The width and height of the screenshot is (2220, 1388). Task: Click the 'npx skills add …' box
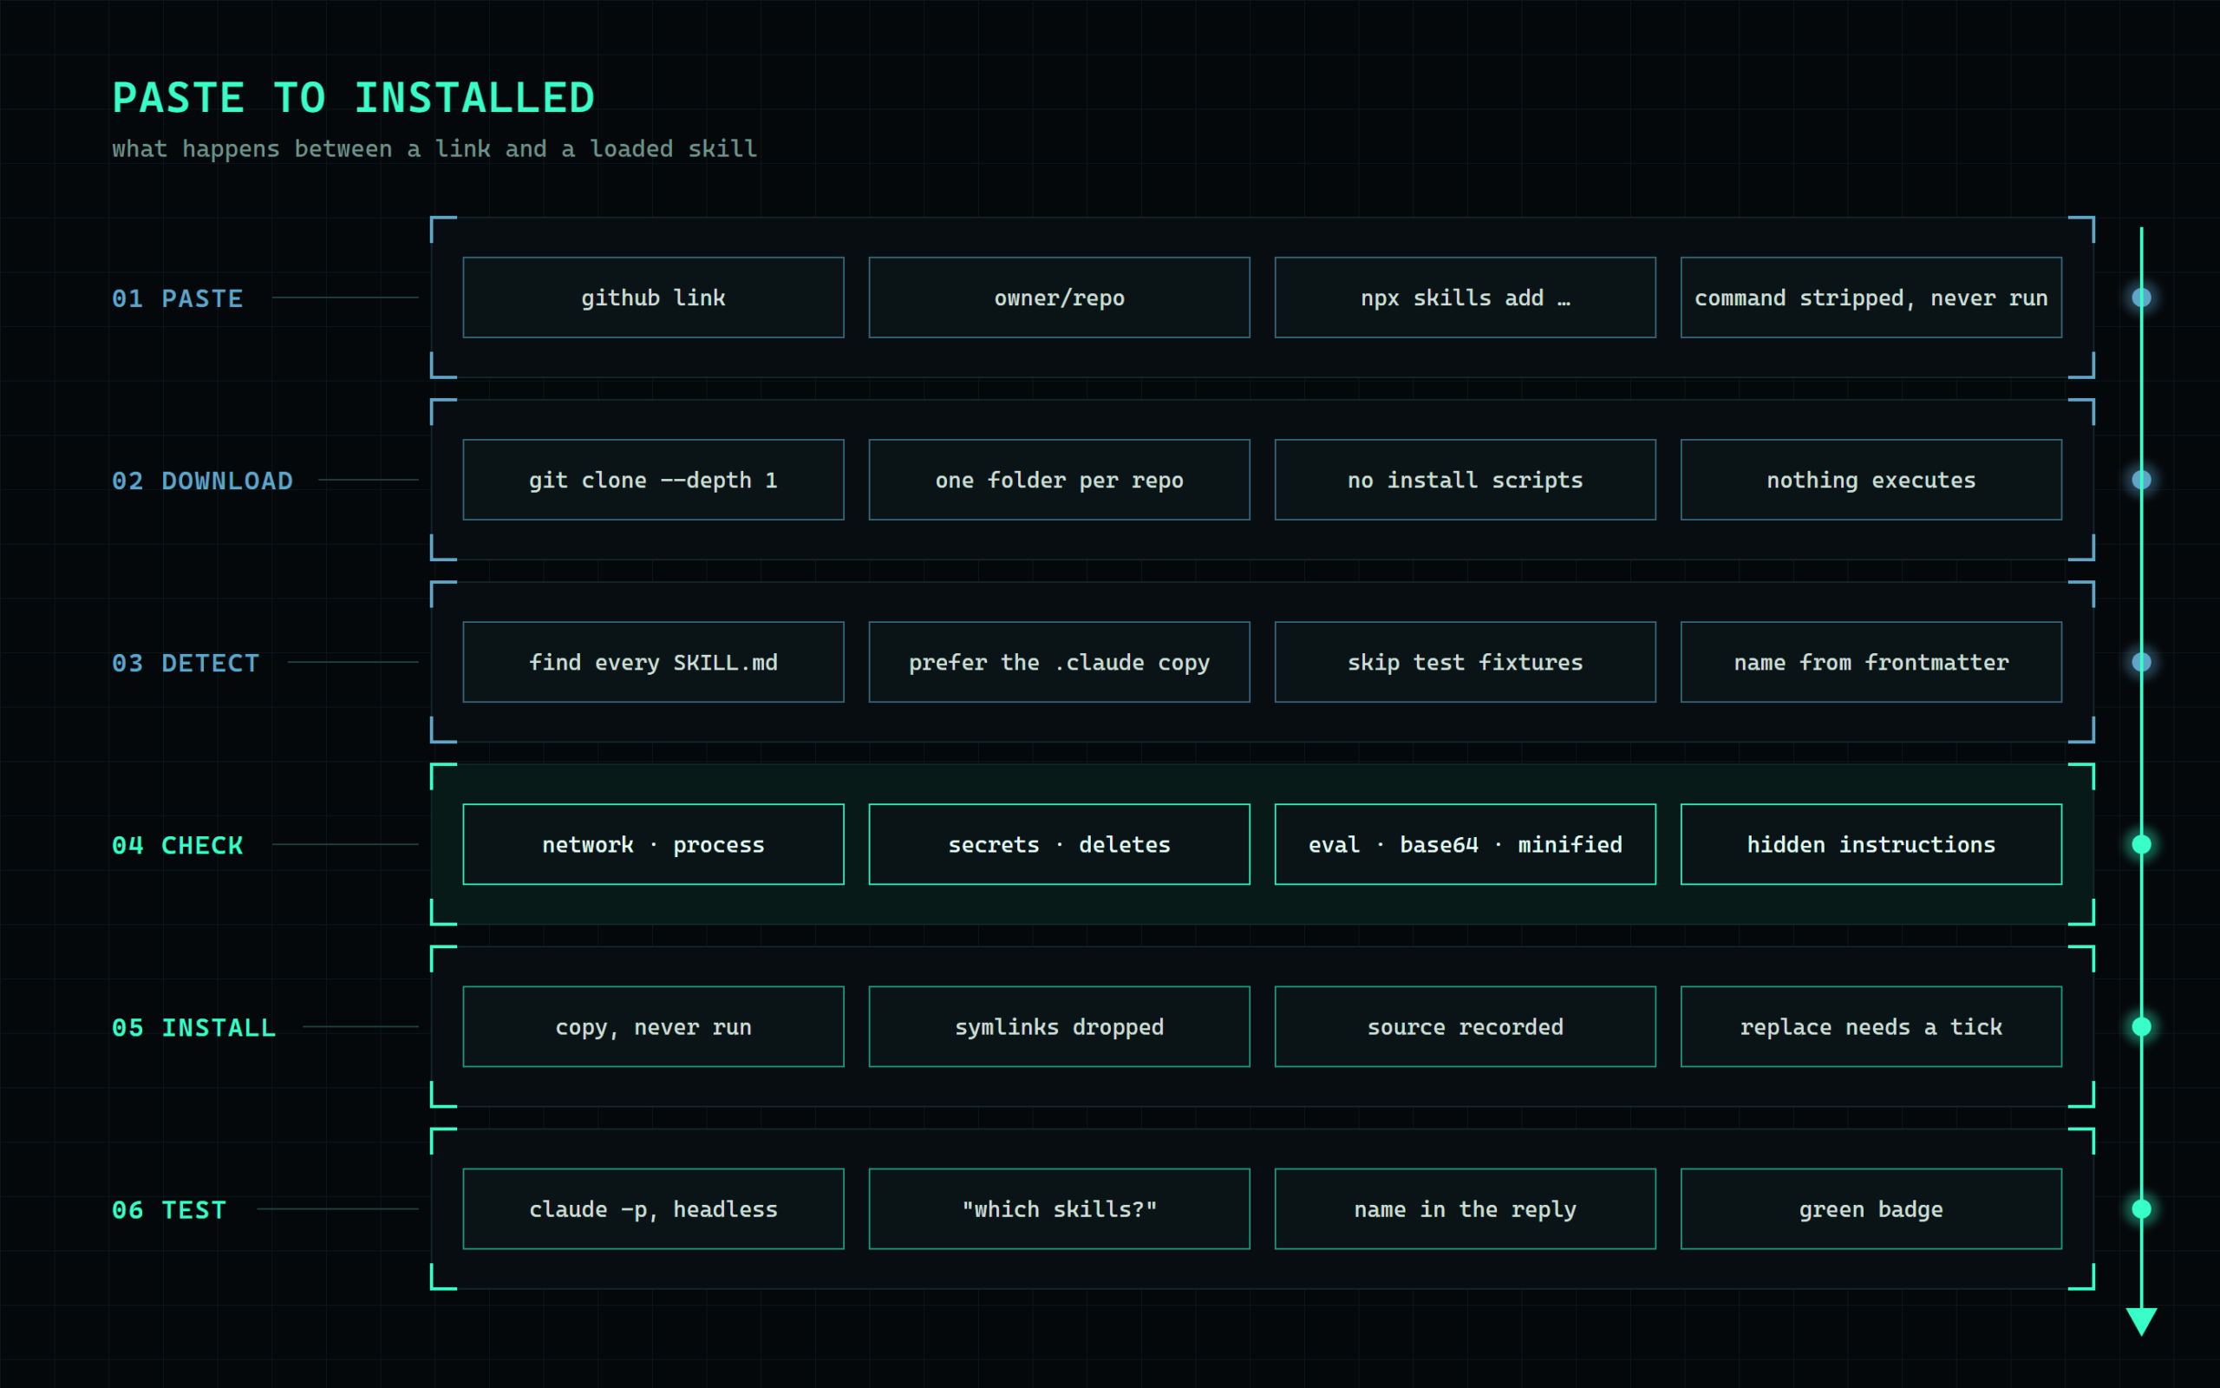1465,298
